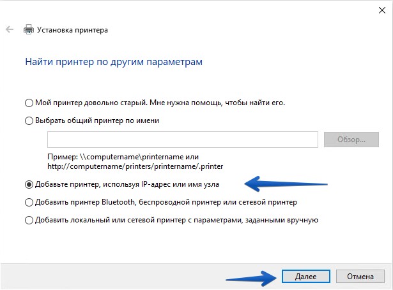This screenshot has height=290, width=393.
Task: Click the printer icon beside Установка принтера
Action: (x=28, y=29)
